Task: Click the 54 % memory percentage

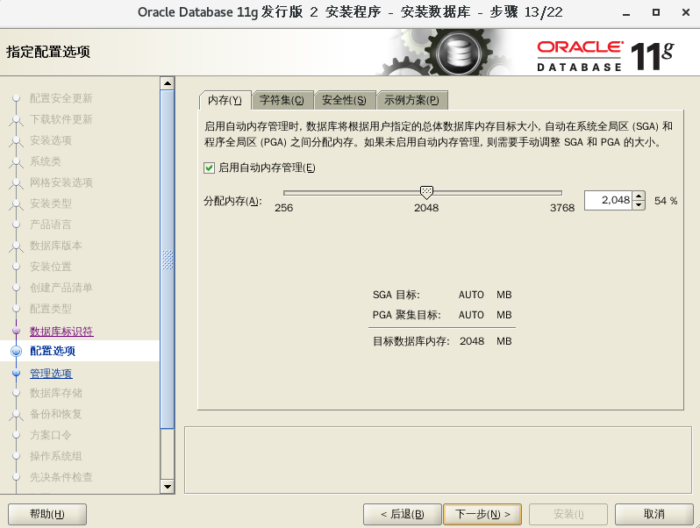Action: pos(666,201)
